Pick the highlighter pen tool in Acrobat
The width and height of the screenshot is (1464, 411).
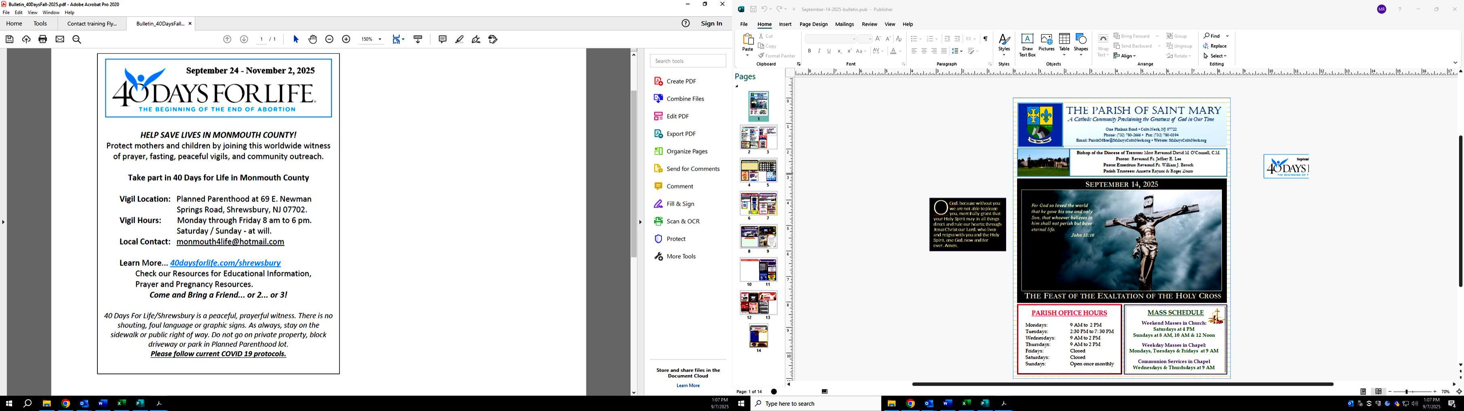click(x=459, y=39)
